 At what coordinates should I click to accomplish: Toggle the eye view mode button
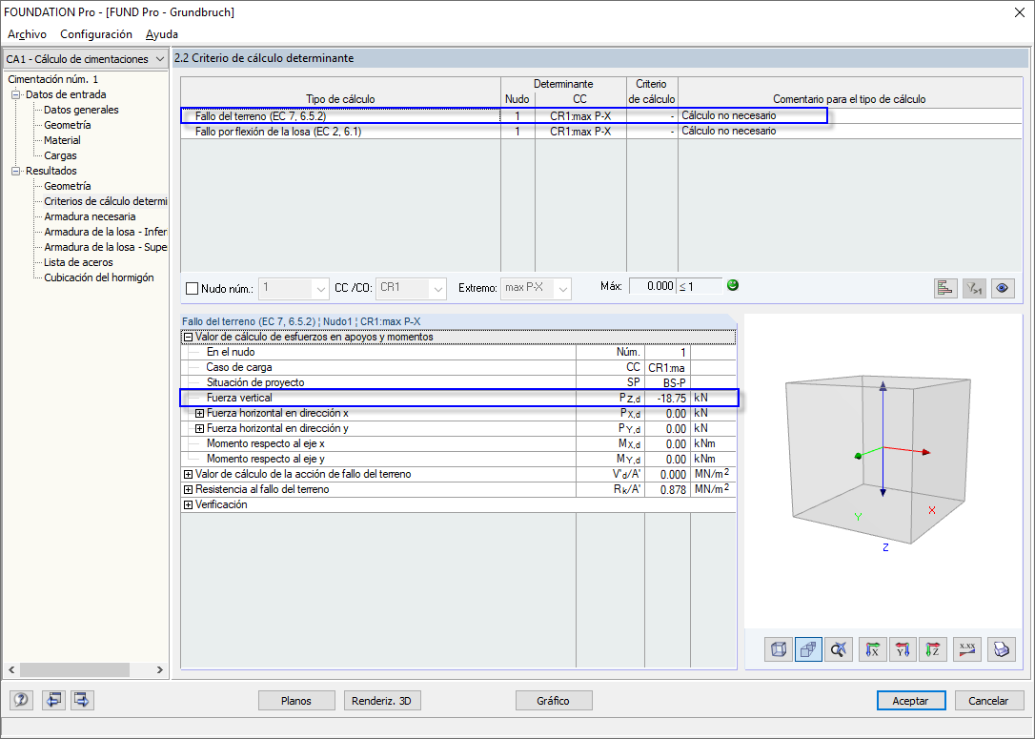1003,288
